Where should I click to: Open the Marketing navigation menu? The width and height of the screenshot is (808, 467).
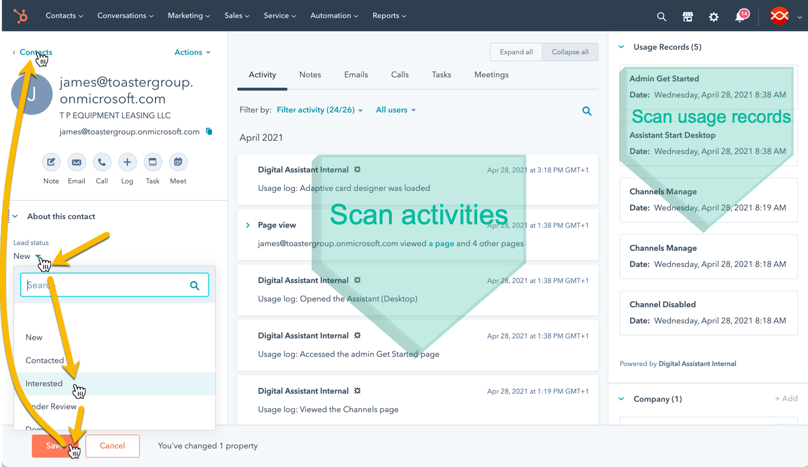pyautogui.click(x=189, y=16)
